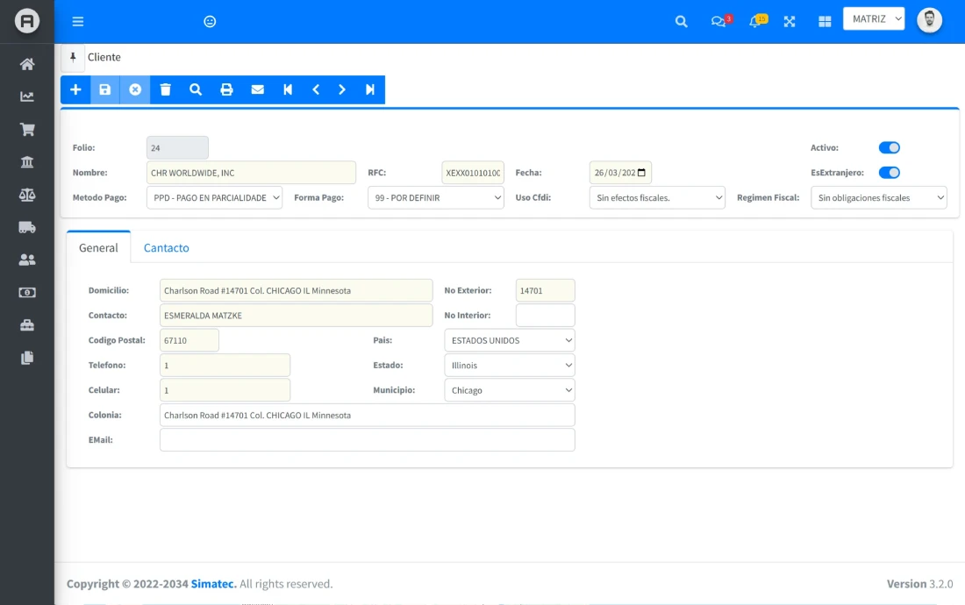Click the add new record plus icon
The height and width of the screenshot is (605, 965).
pos(75,89)
